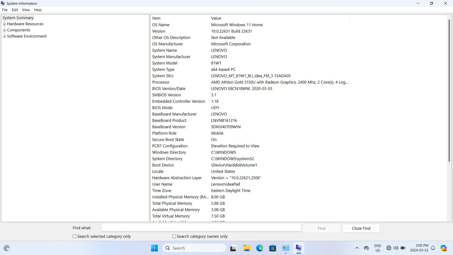
Task: Select the Components category label
Action: pyautogui.click(x=19, y=30)
